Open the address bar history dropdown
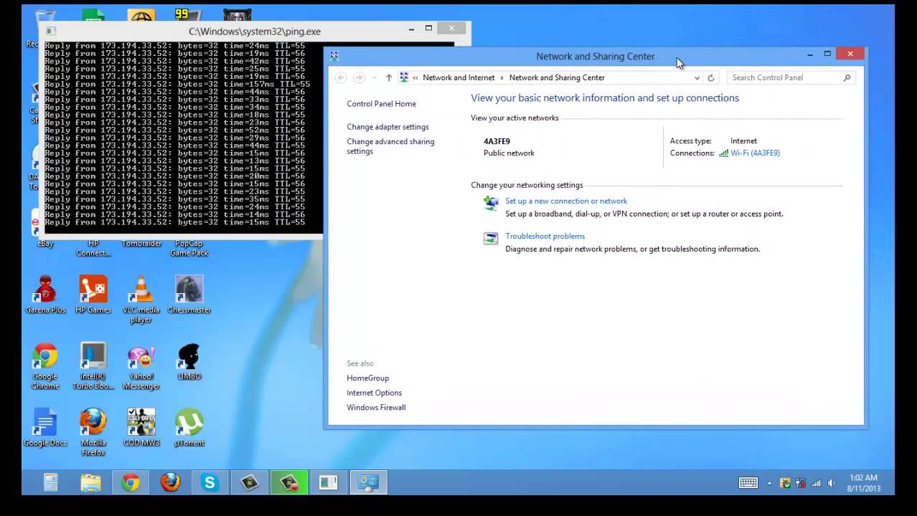This screenshot has width=917, height=516. click(697, 77)
